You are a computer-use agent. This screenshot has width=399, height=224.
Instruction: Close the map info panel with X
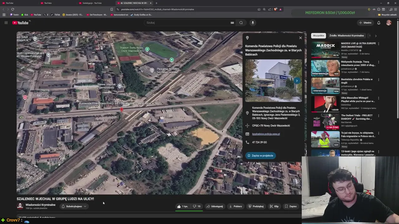[300, 38]
